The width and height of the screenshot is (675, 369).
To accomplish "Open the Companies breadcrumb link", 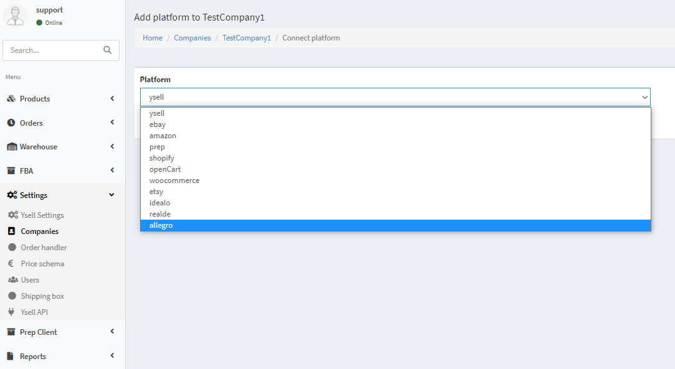I will click(192, 38).
